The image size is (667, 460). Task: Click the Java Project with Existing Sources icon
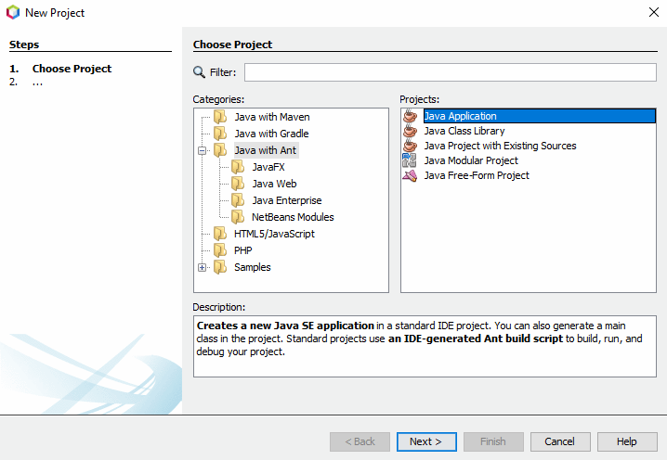pyautogui.click(x=410, y=146)
